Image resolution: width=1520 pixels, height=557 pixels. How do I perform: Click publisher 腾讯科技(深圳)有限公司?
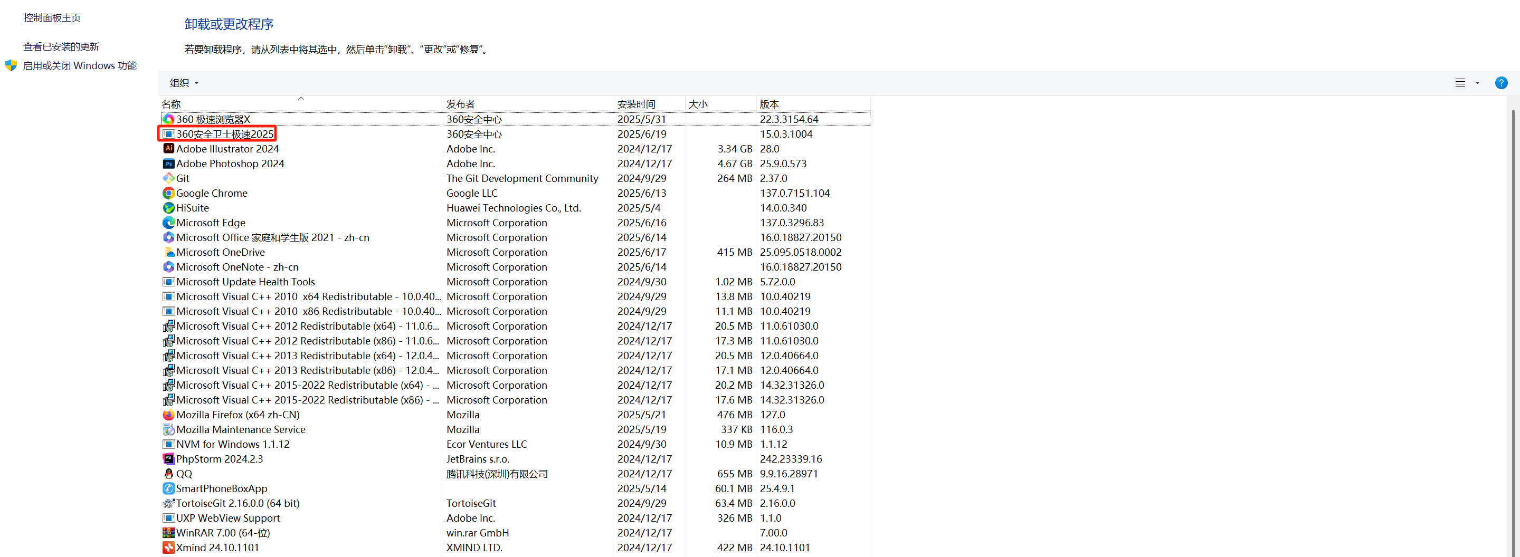click(497, 473)
